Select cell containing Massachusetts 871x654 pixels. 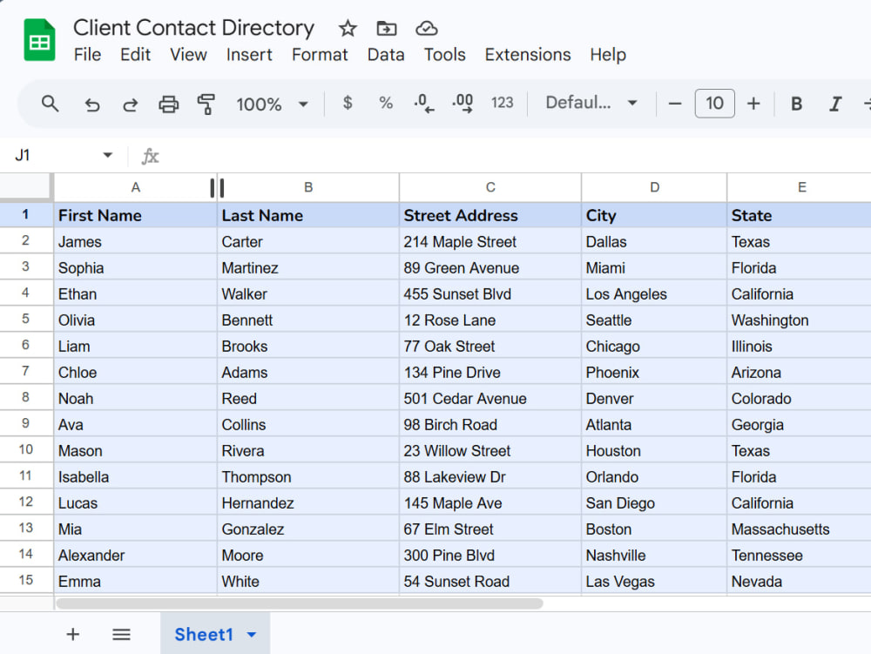click(x=800, y=529)
